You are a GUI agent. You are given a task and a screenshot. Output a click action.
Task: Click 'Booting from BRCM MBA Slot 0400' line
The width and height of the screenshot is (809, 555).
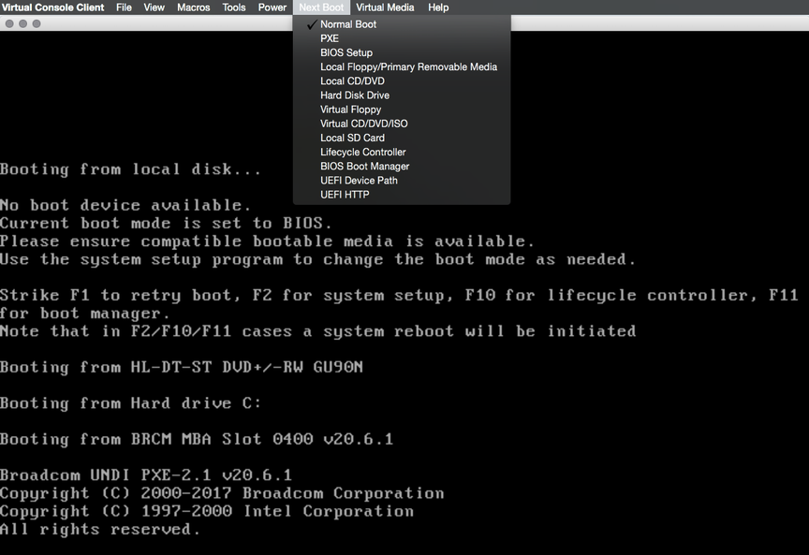[197, 439]
